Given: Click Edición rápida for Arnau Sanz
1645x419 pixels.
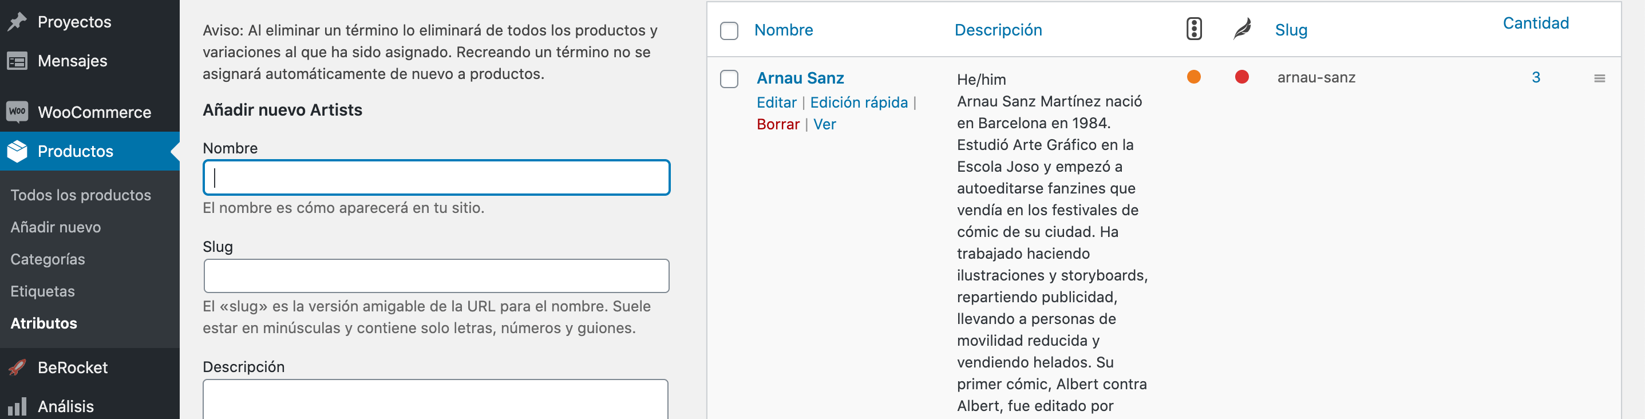Looking at the screenshot, I should coord(858,102).
